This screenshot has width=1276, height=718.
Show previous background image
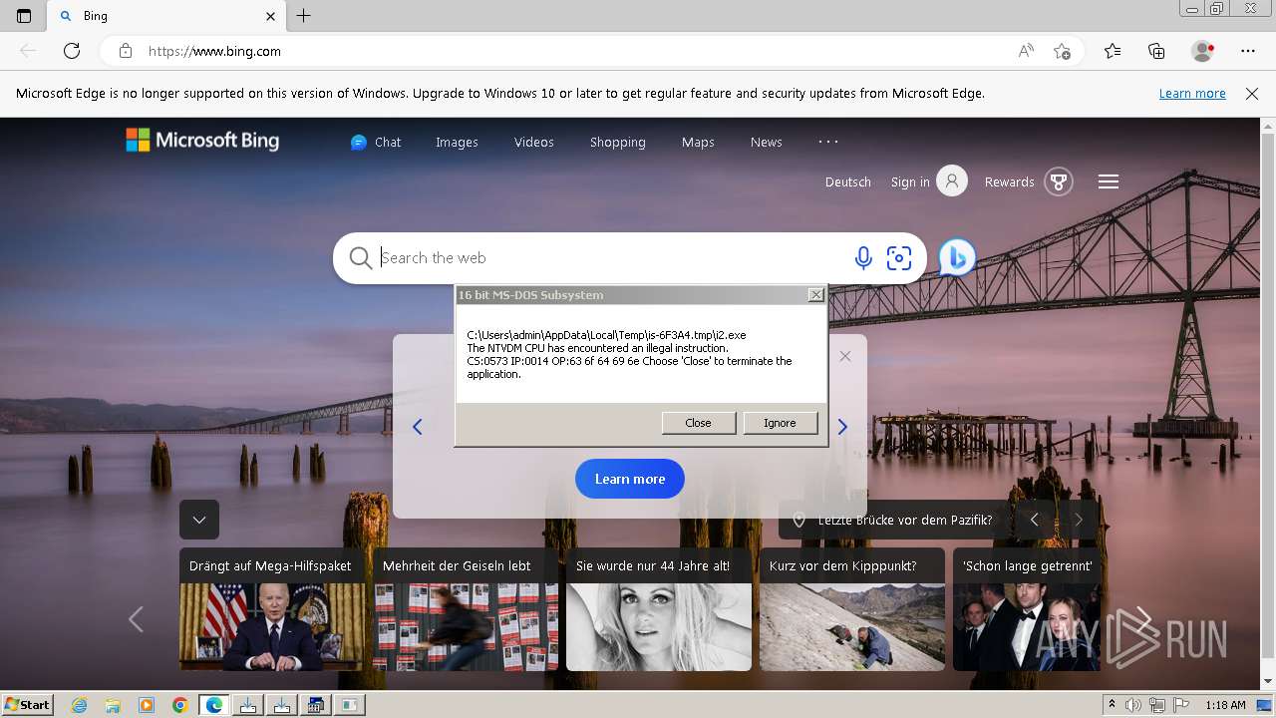[x=1035, y=520]
